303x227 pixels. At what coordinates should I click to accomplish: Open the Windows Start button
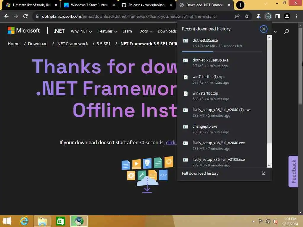pos(7,221)
